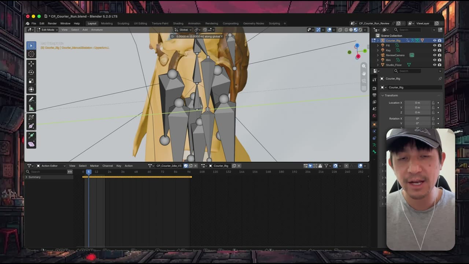The width and height of the screenshot is (469, 264).
Task: Select the Scale tool
Action: [x=31, y=81]
